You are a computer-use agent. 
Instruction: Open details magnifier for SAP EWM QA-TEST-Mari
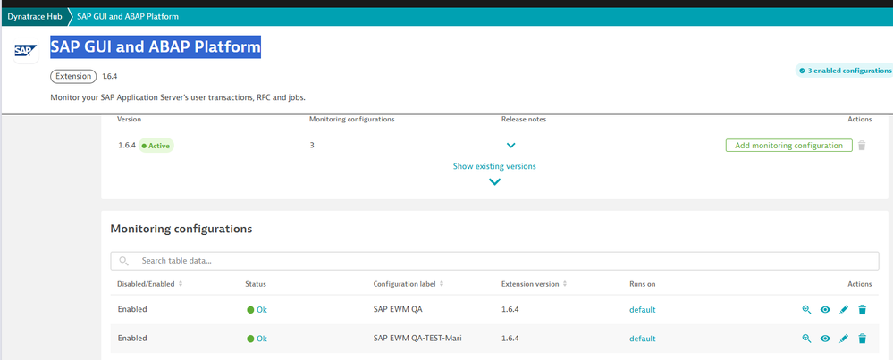[806, 339]
